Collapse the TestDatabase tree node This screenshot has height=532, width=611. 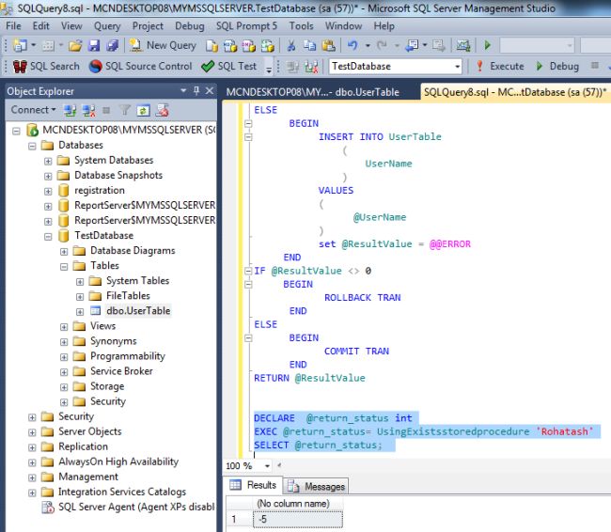(49, 236)
